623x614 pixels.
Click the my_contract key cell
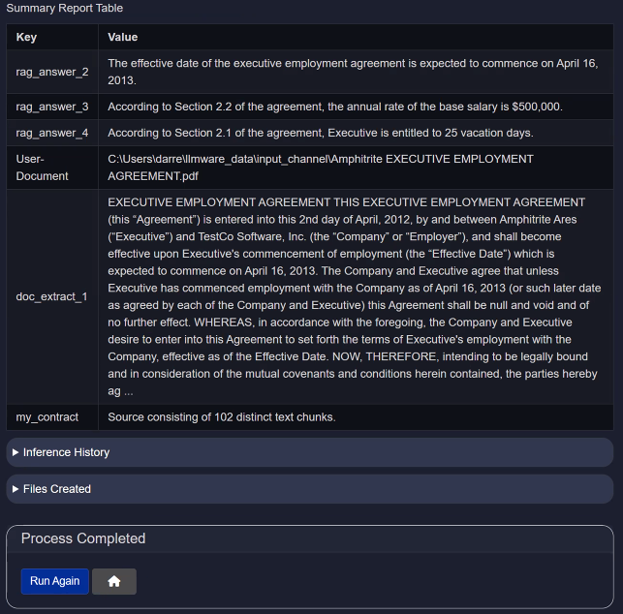coord(47,417)
